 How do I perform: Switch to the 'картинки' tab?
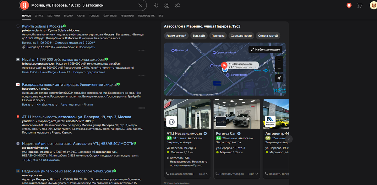tap(54, 15)
